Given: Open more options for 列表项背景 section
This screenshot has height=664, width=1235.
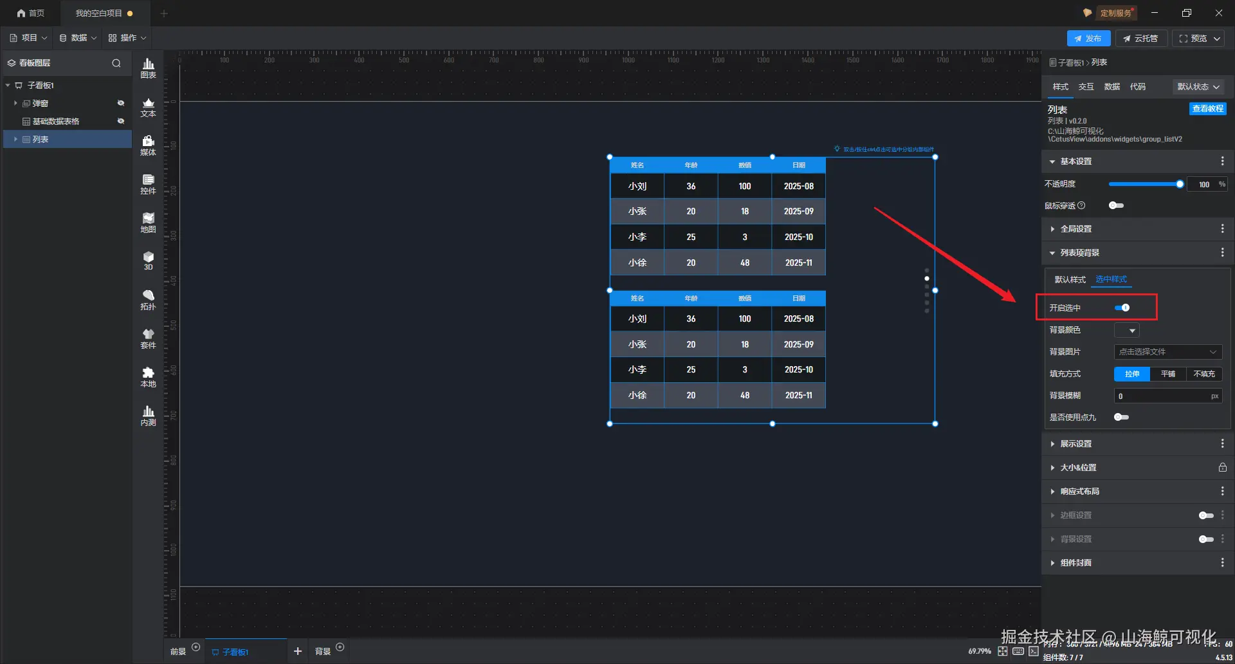Looking at the screenshot, I should [x=1223, y=253].
